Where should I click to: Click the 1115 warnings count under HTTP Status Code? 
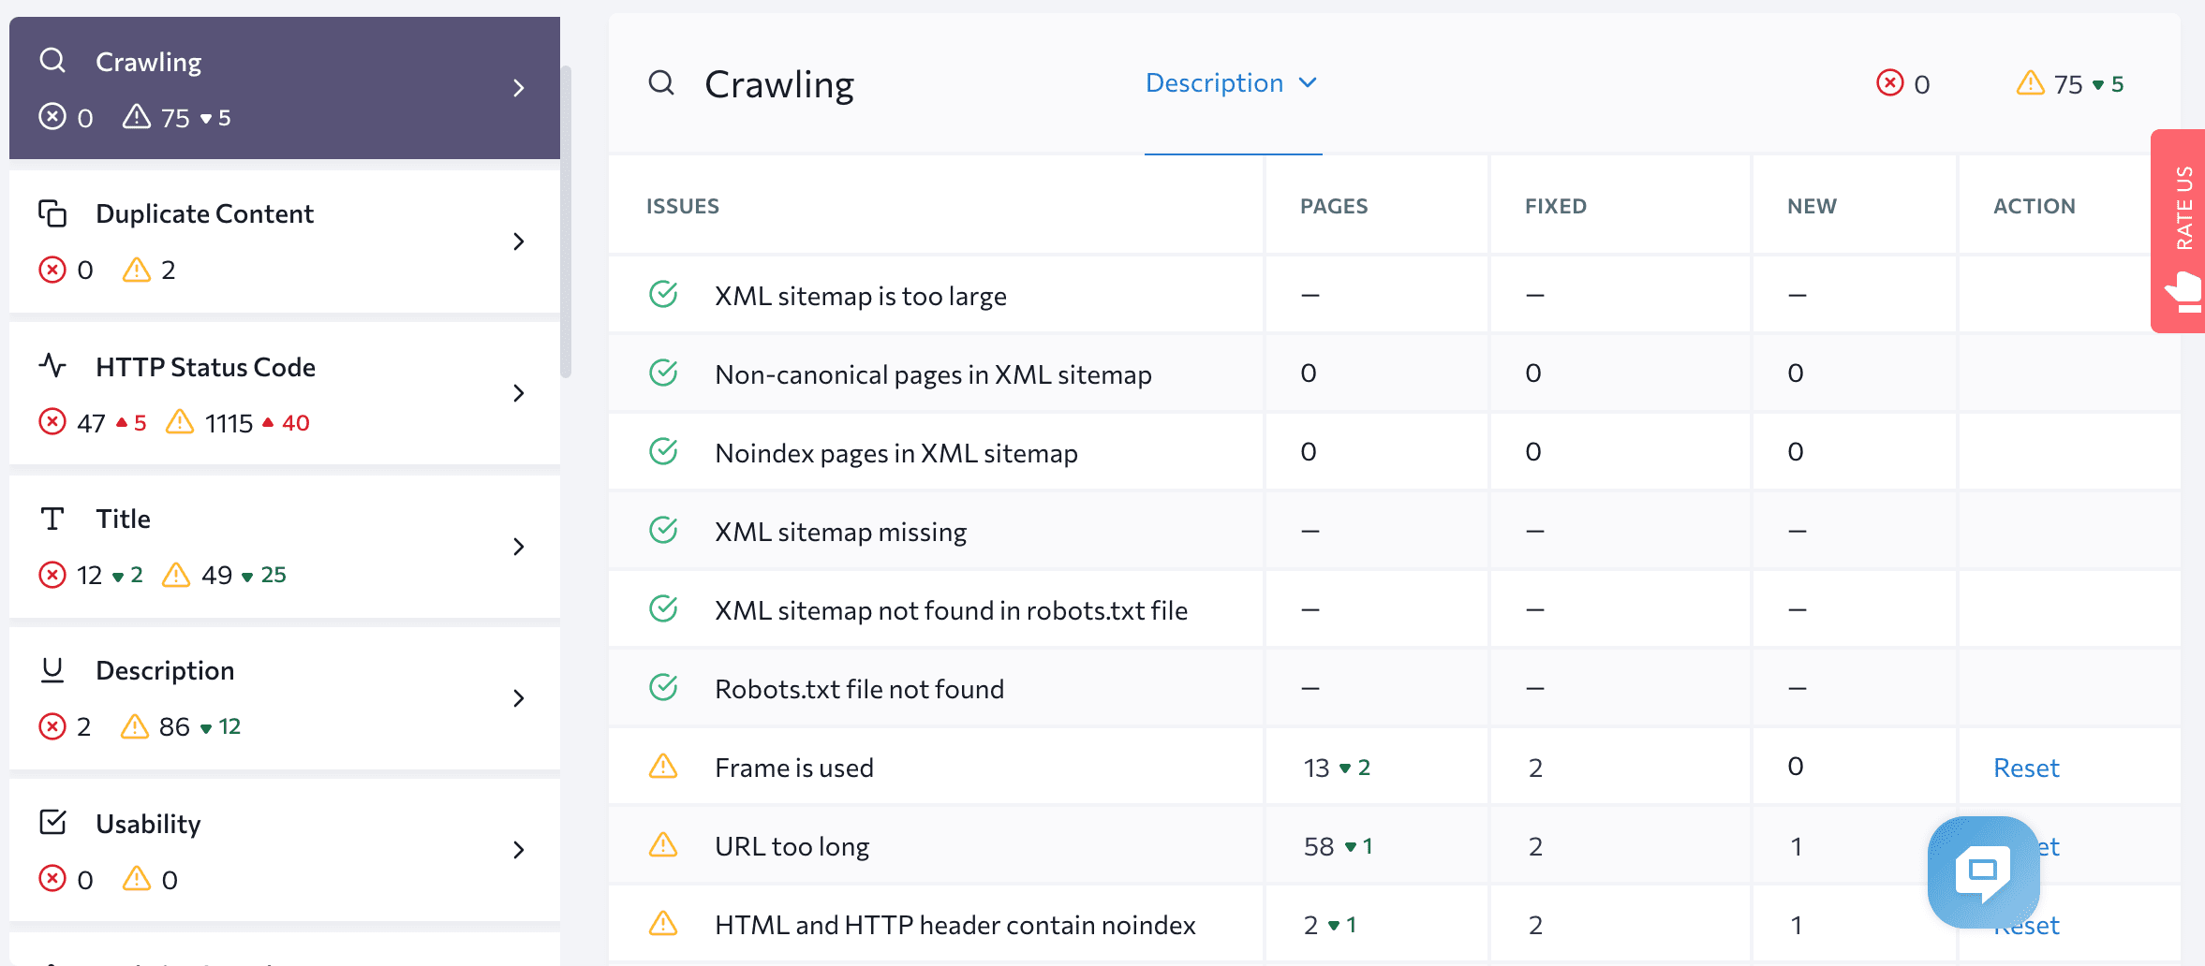point(229,423)
